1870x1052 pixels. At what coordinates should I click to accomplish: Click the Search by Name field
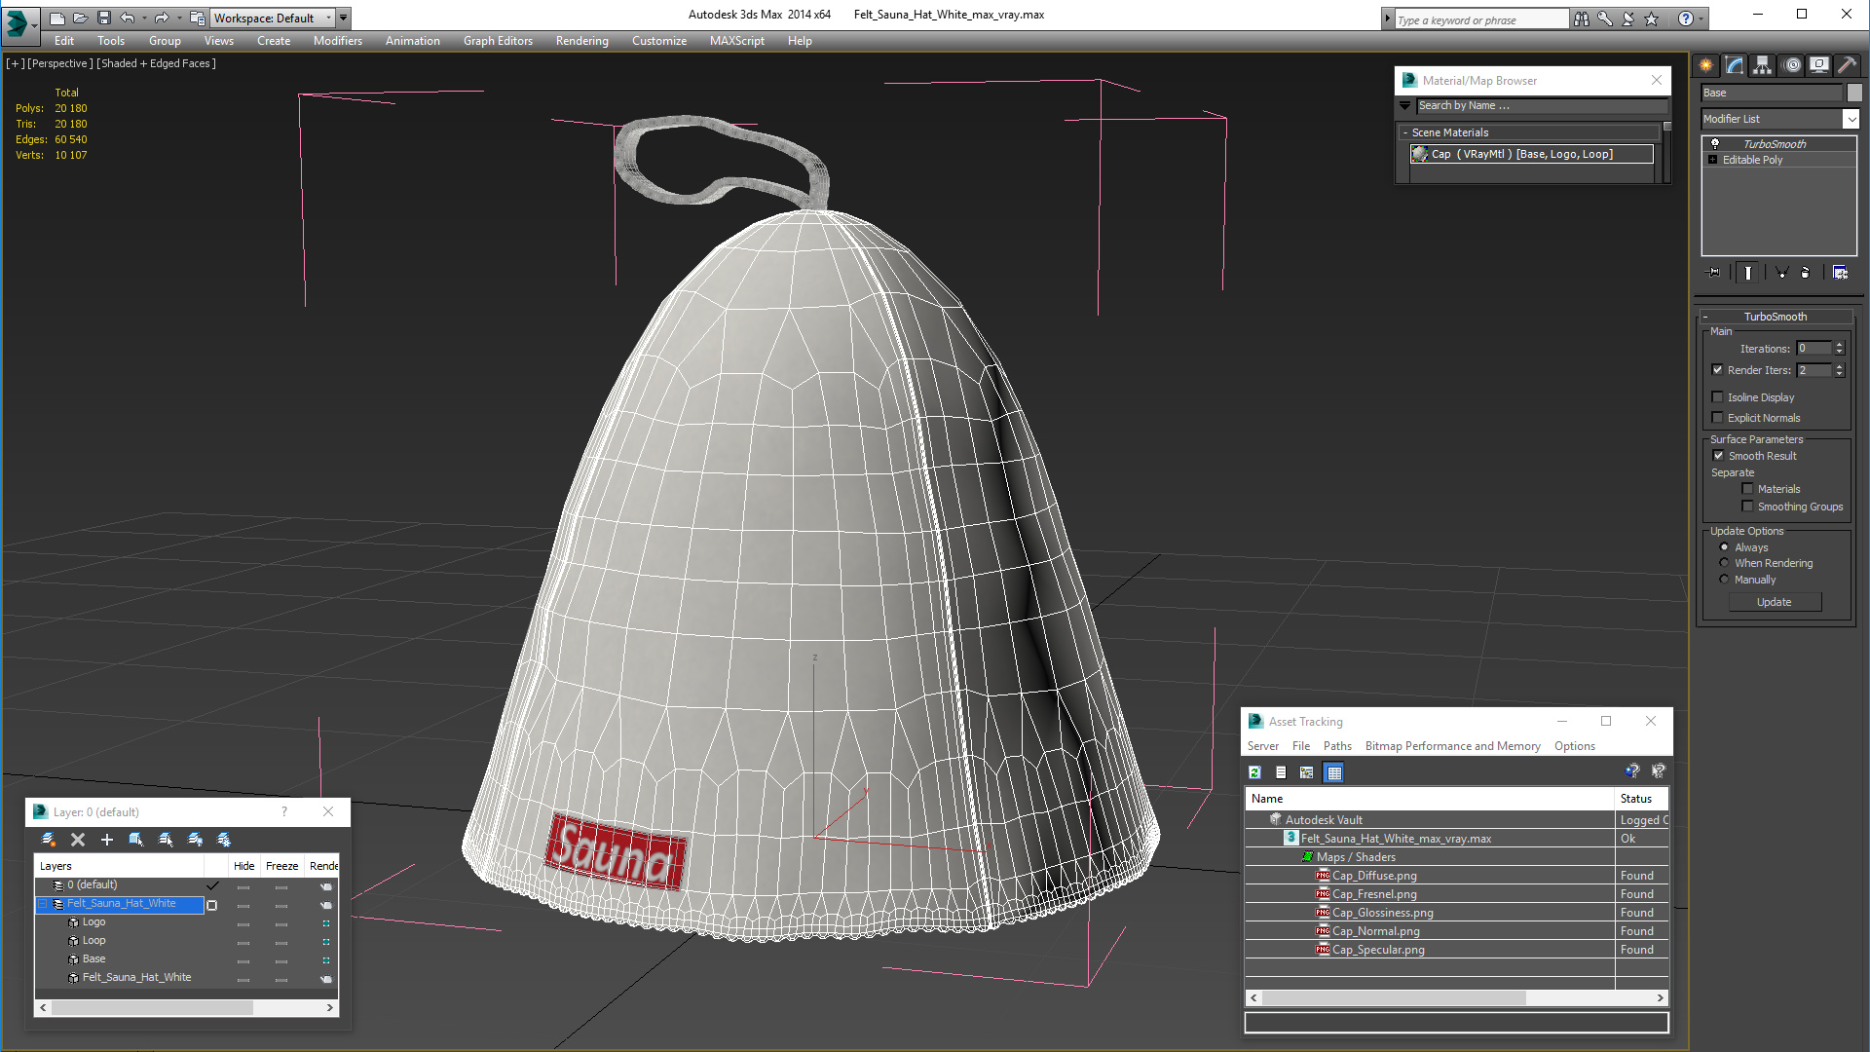(x=1539, y=105)
